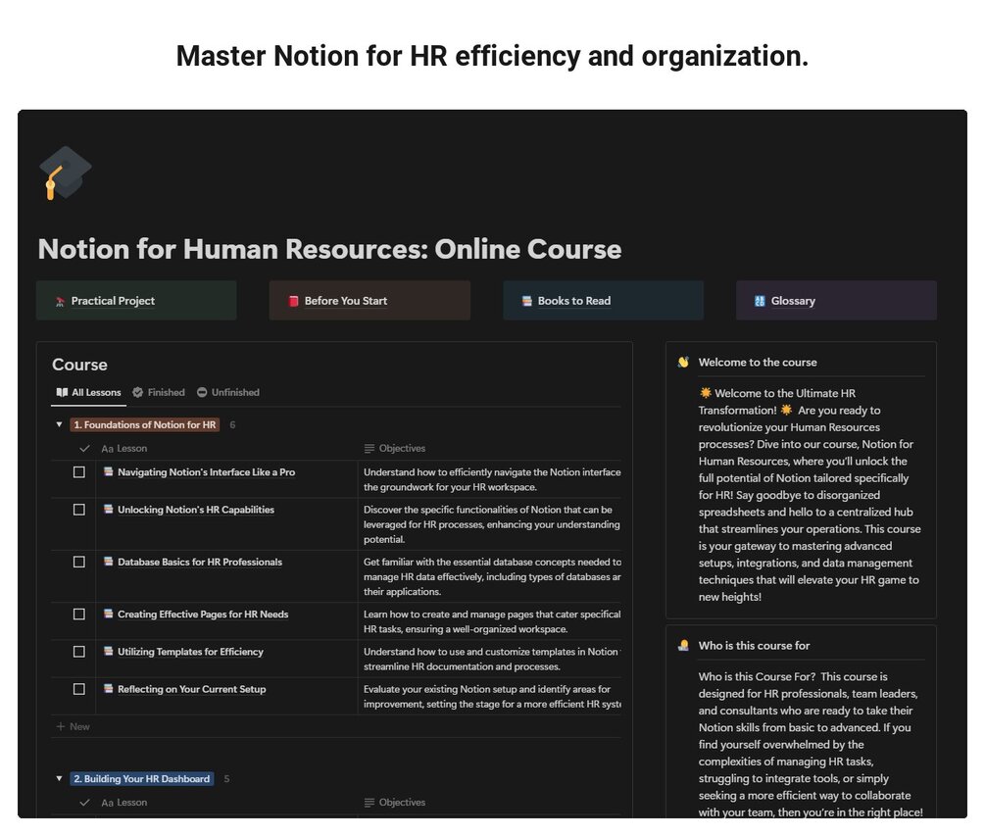Viewport: 985px width, 836px height.
Task: Click the page icon for Utilizing Templates for Efficiency
Action: 109,652
